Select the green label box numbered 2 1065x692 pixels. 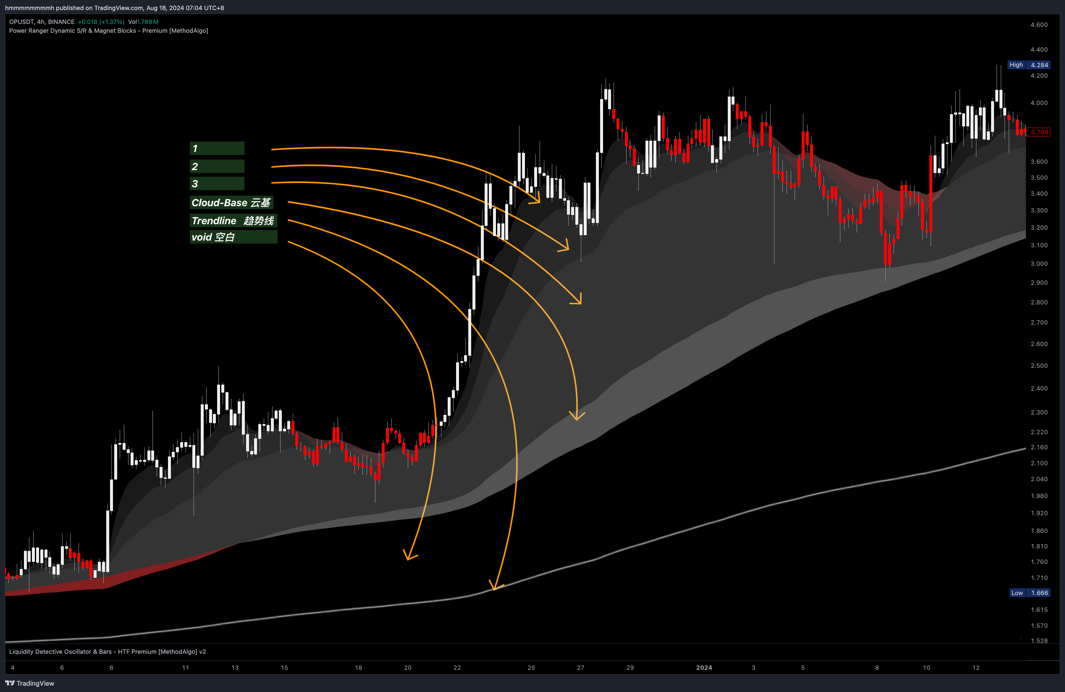217,166
